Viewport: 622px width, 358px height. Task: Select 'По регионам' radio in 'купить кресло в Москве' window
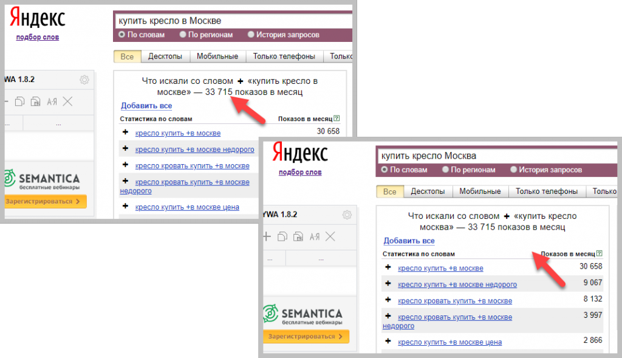click(x=182, y=35)
